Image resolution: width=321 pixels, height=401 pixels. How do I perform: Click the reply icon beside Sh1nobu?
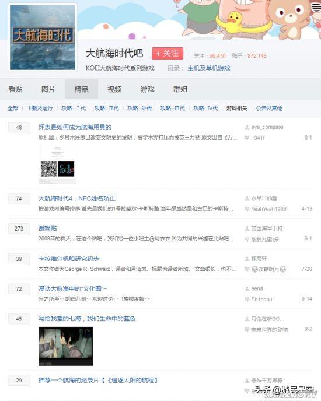click(247, 299)
